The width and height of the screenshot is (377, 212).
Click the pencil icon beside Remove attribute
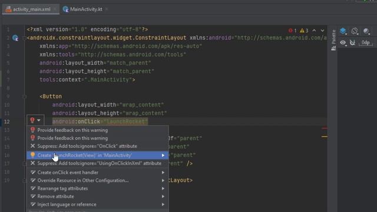tap(33, 196)
